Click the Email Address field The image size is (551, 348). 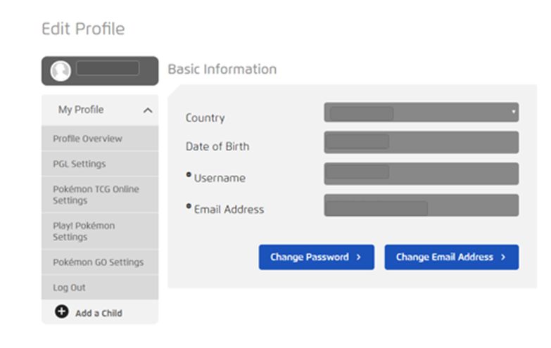coord(421,205)
